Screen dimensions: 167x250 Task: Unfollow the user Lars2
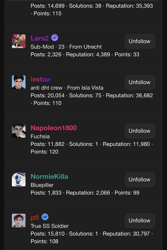pos(140,41)
